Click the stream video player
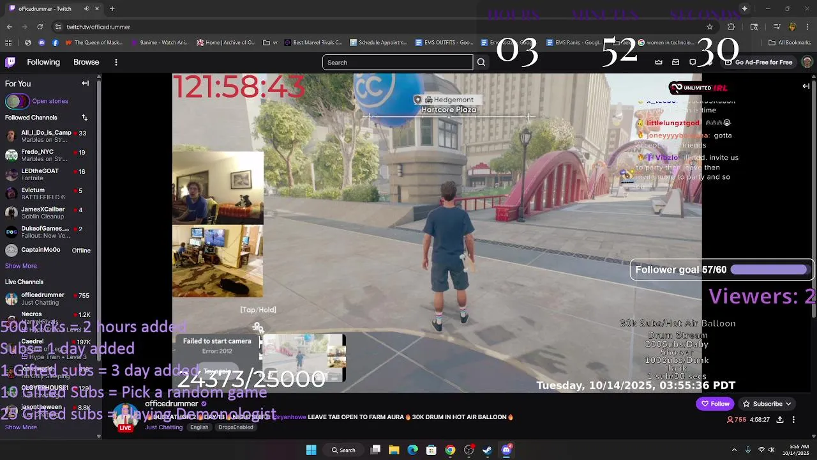This screenshot has width=817, height=460. pos(437,233)
